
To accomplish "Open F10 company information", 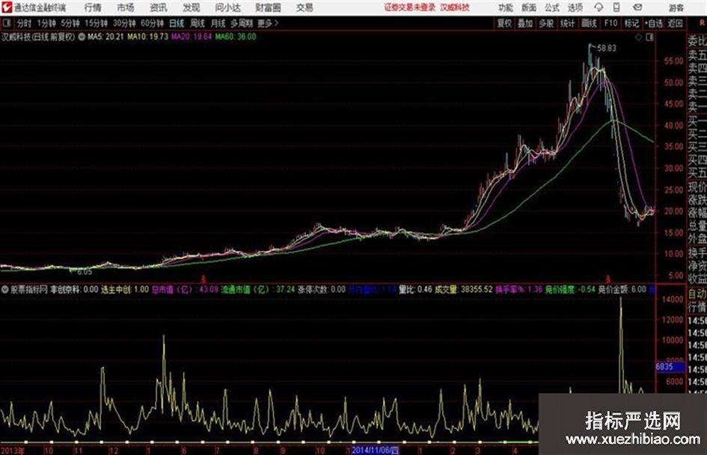I will point(610,23).
